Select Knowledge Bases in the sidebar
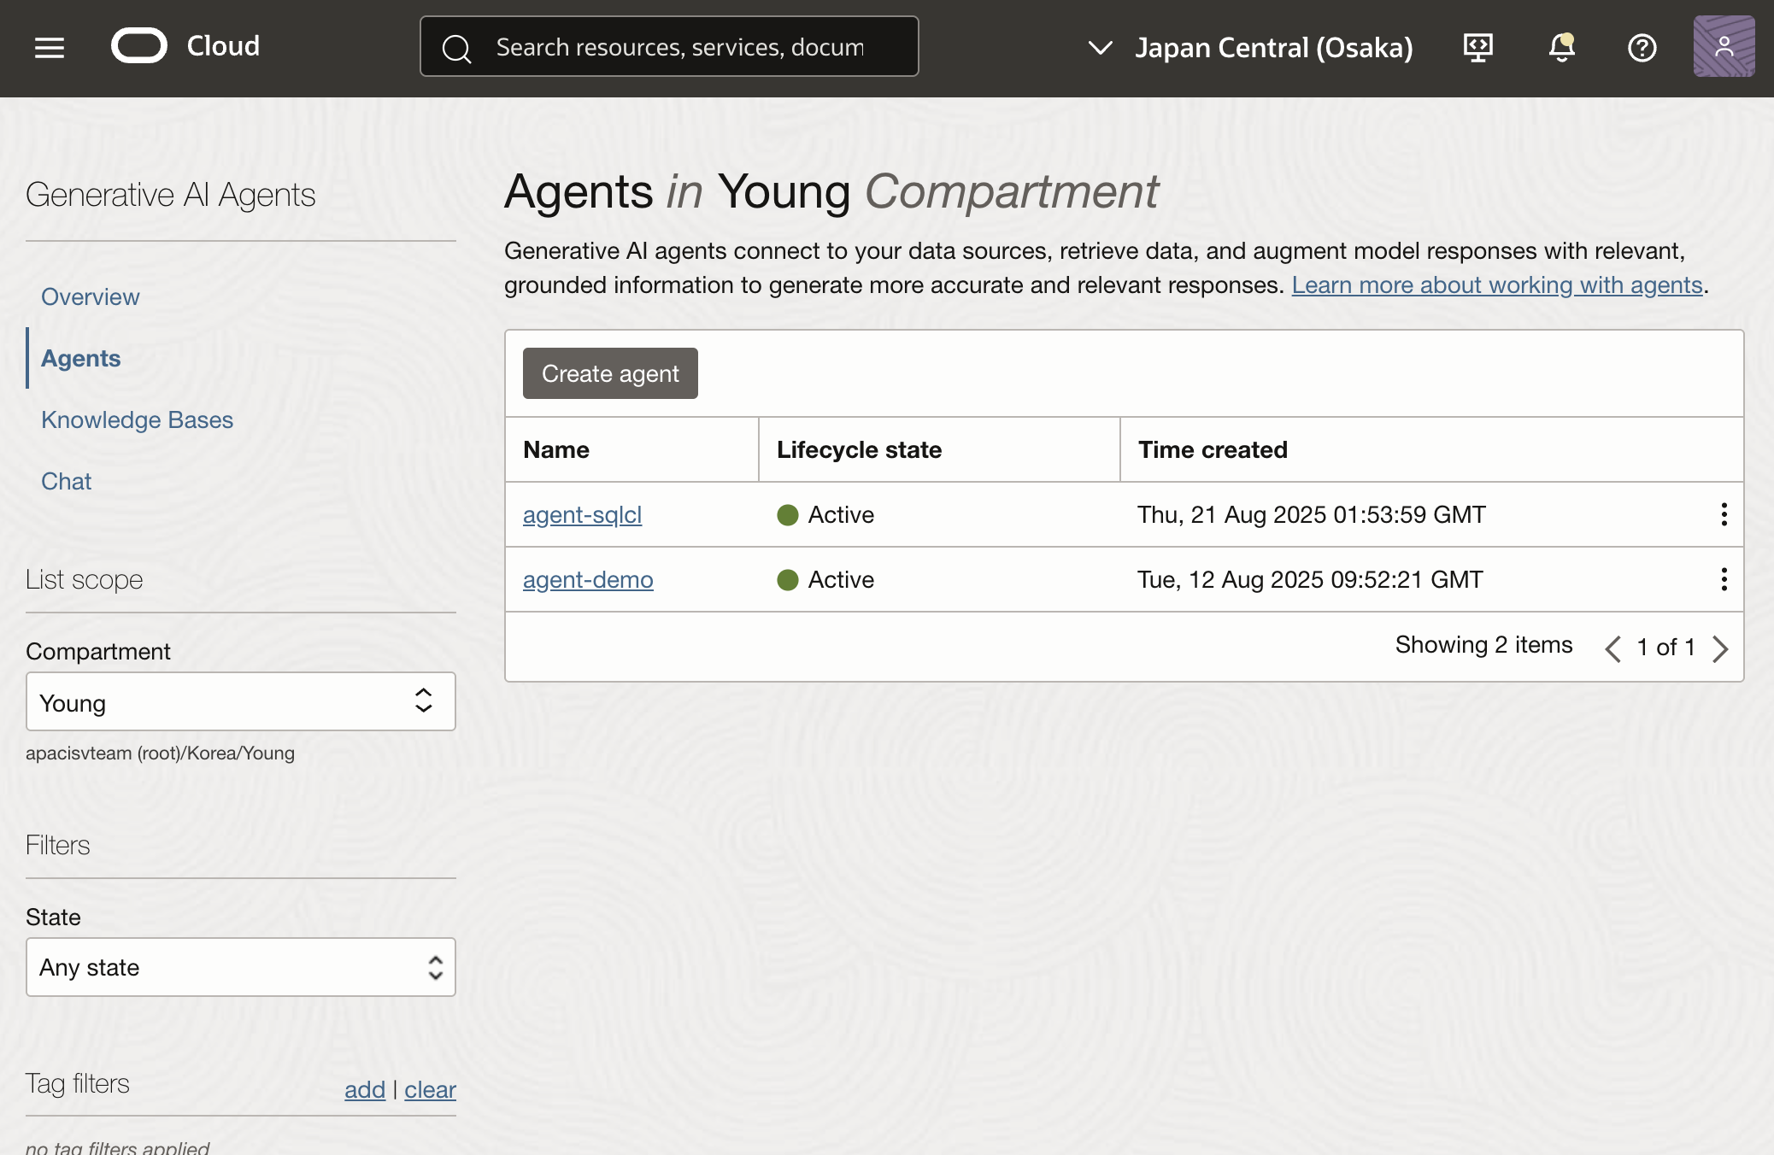Screen dimensions: 1774x1155 coord(137,419)
